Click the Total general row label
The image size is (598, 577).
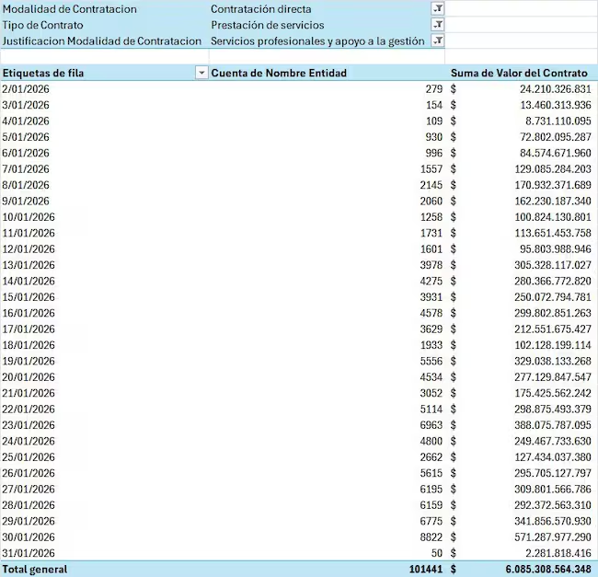(35, 570)
